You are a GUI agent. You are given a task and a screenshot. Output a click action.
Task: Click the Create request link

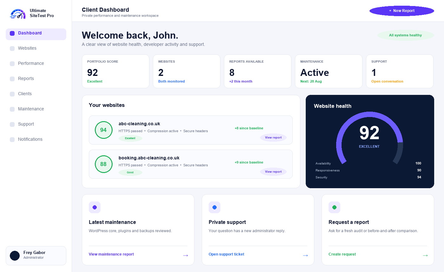tap(342, 254)
